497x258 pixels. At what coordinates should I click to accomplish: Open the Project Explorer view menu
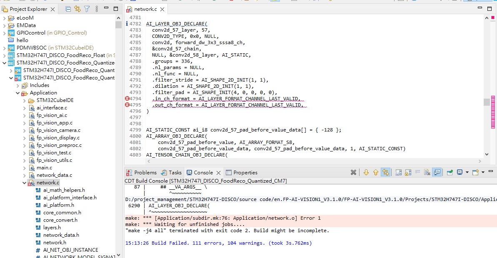(96, 9)
